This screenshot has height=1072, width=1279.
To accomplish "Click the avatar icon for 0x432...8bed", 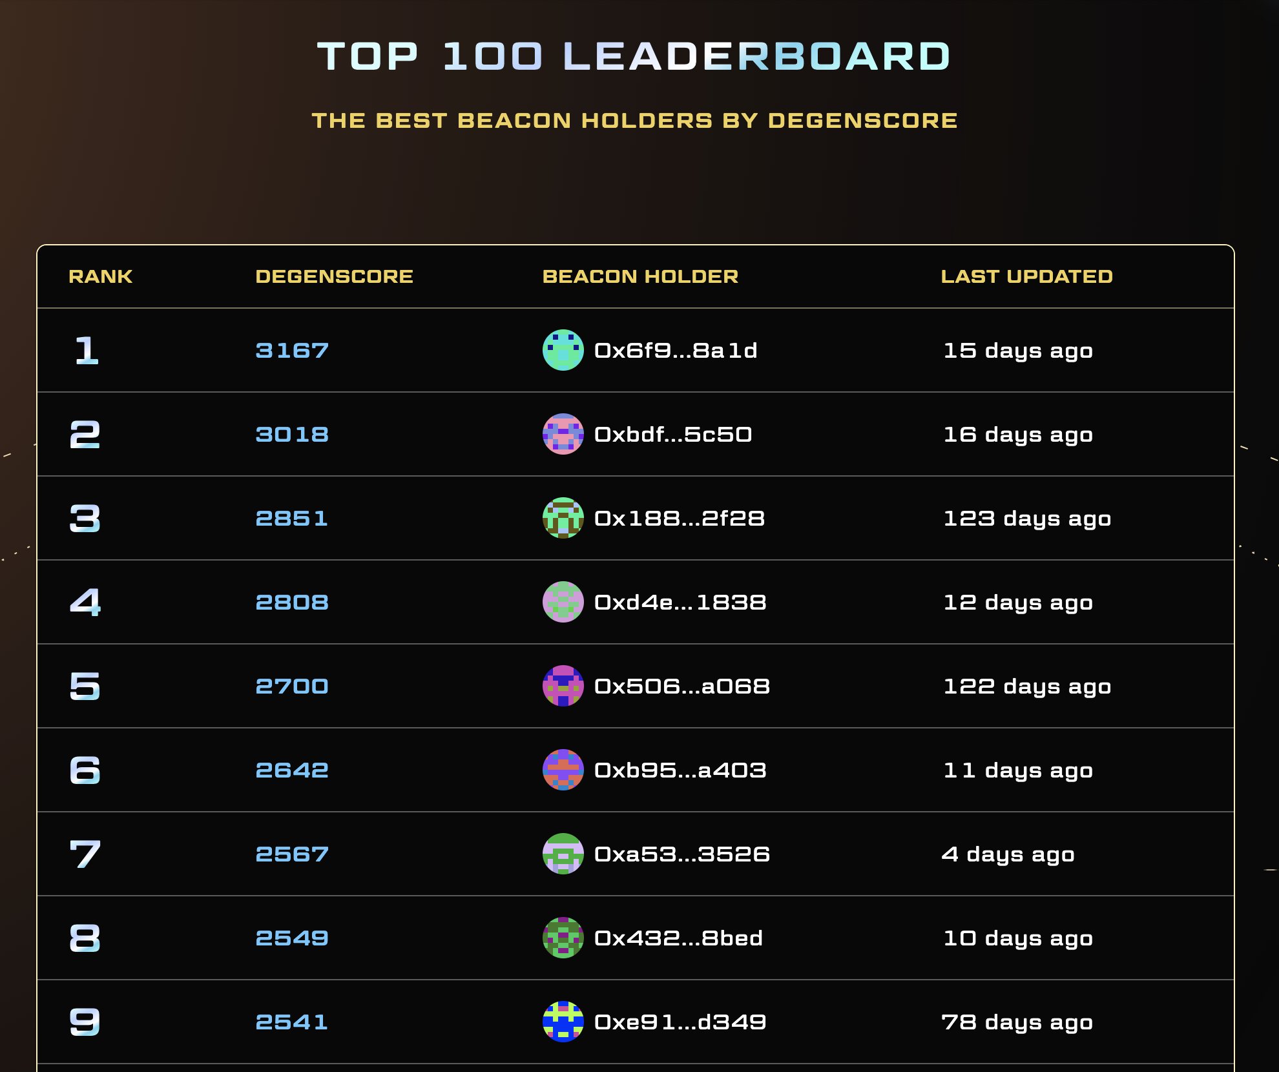I will [x=563, y=938].
